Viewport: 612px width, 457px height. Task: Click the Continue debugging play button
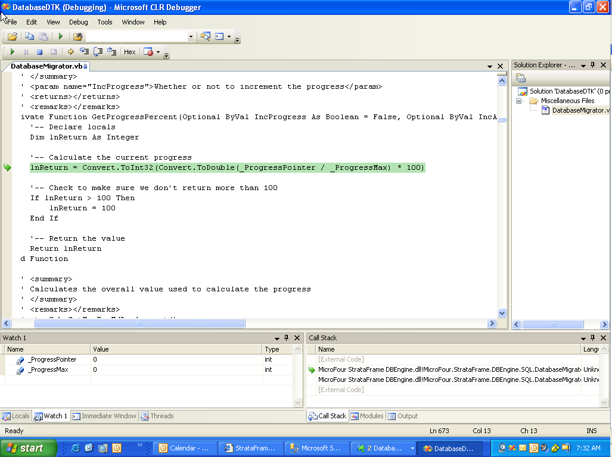pos(13,52)
